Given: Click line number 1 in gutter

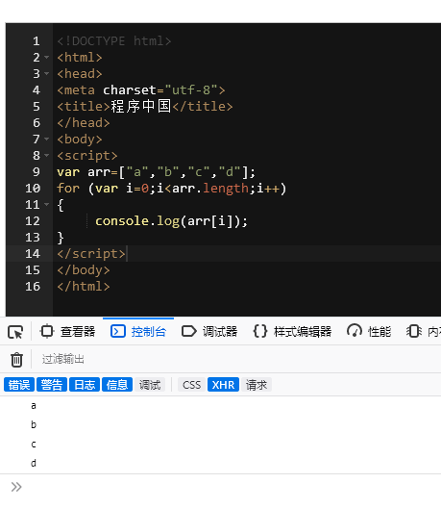Looking at the screenshot, I should (x=37, y=41).
